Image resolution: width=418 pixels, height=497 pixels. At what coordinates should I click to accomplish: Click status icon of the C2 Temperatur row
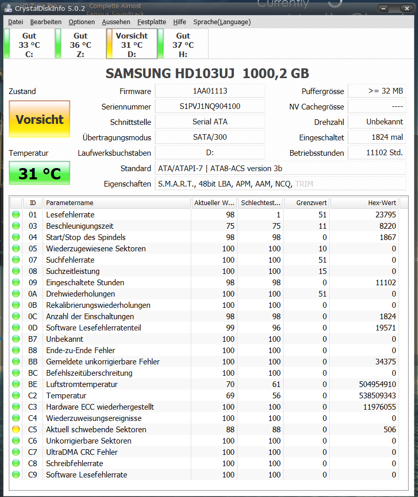pyautogui.click(x=16, y=396)
